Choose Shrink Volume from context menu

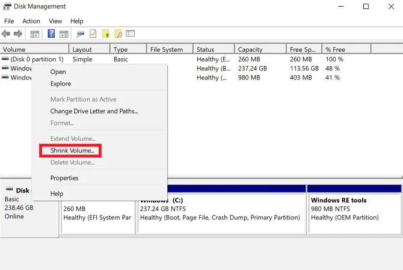point(72,150)
